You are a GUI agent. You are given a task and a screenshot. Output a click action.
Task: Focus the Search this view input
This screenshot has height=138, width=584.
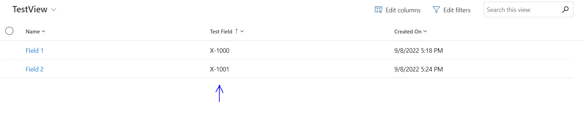[x=522, y=10]
